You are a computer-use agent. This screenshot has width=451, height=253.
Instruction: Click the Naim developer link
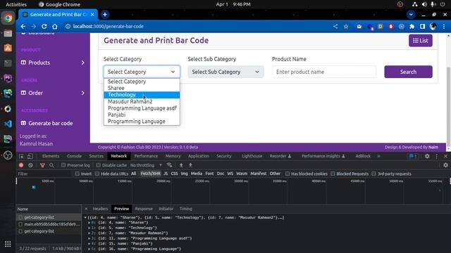click(x=433, y=147)
